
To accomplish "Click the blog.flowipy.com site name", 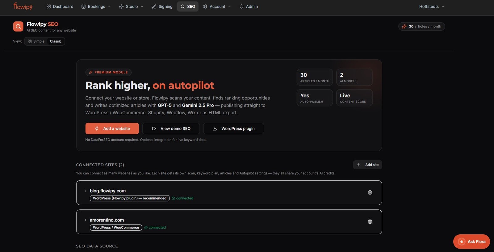I will tap(108, 191).
